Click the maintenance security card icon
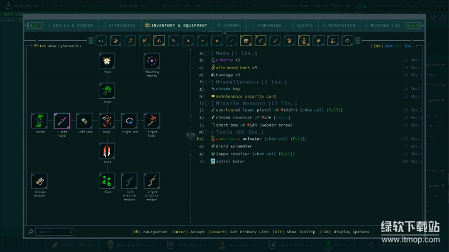Viewport: 449px width, 252px height. (x=213, y=96)
